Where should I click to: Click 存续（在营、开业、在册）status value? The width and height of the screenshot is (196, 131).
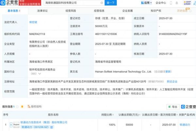pyautogui.click(x=110, y=18)
